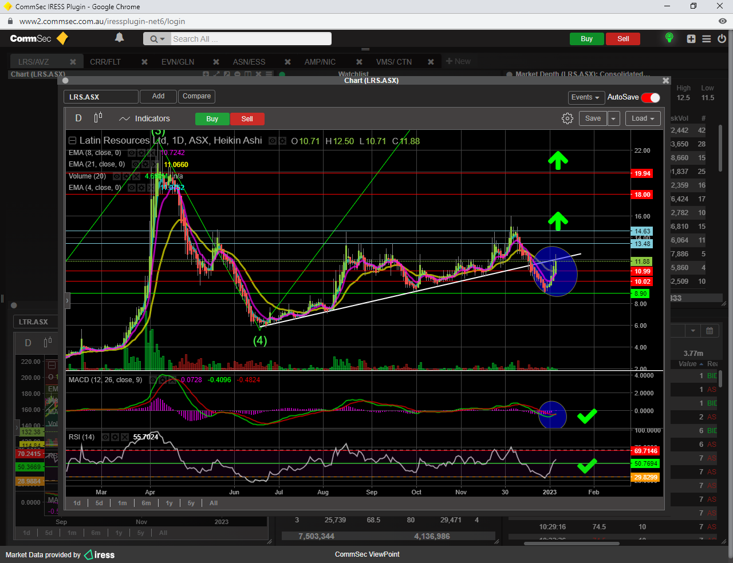Open settings gear for EMA (8, close, 0)
The image size is (733, 563).
click(141, 153)
